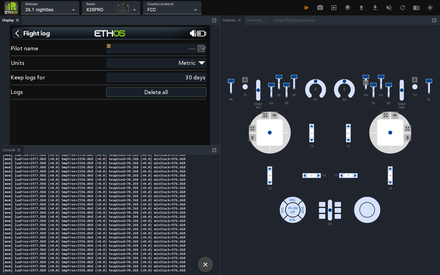Toggle the SL switch
Screen dimensions: 440x275
(x=429, y=86)
